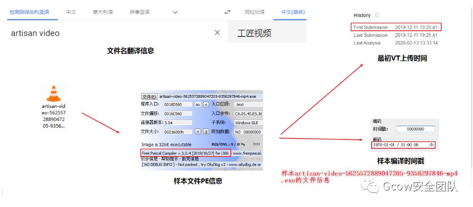Click the 编码 group label
Screen dimensions: 473x207
coord(377,121)
